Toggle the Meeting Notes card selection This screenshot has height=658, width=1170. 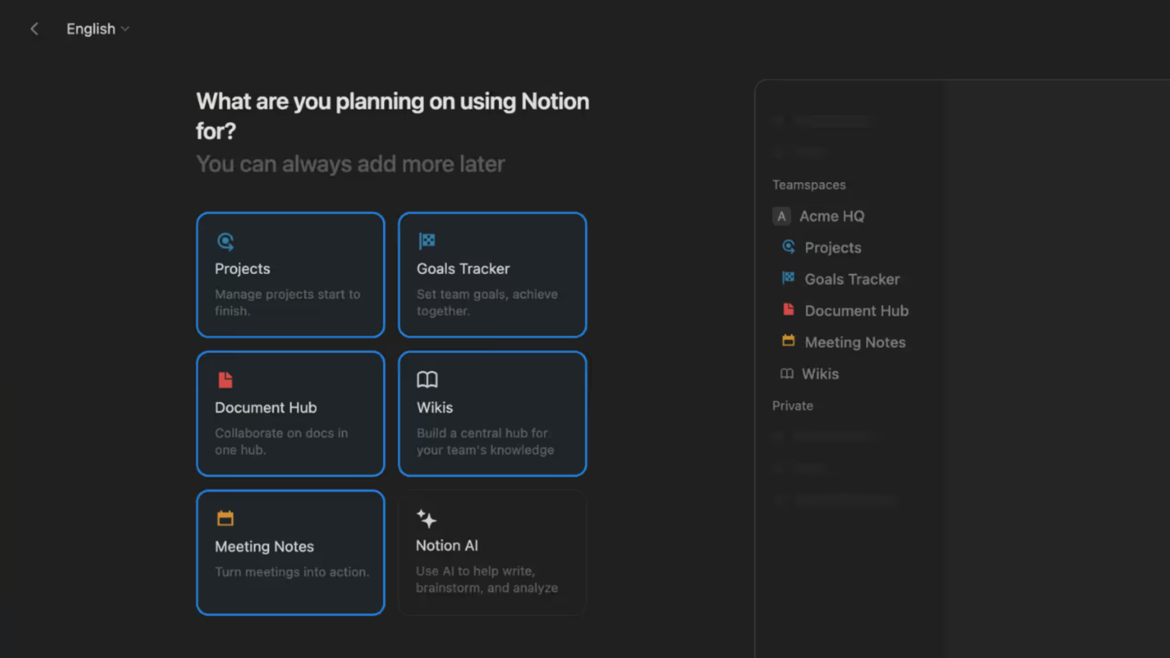[290, 552]
